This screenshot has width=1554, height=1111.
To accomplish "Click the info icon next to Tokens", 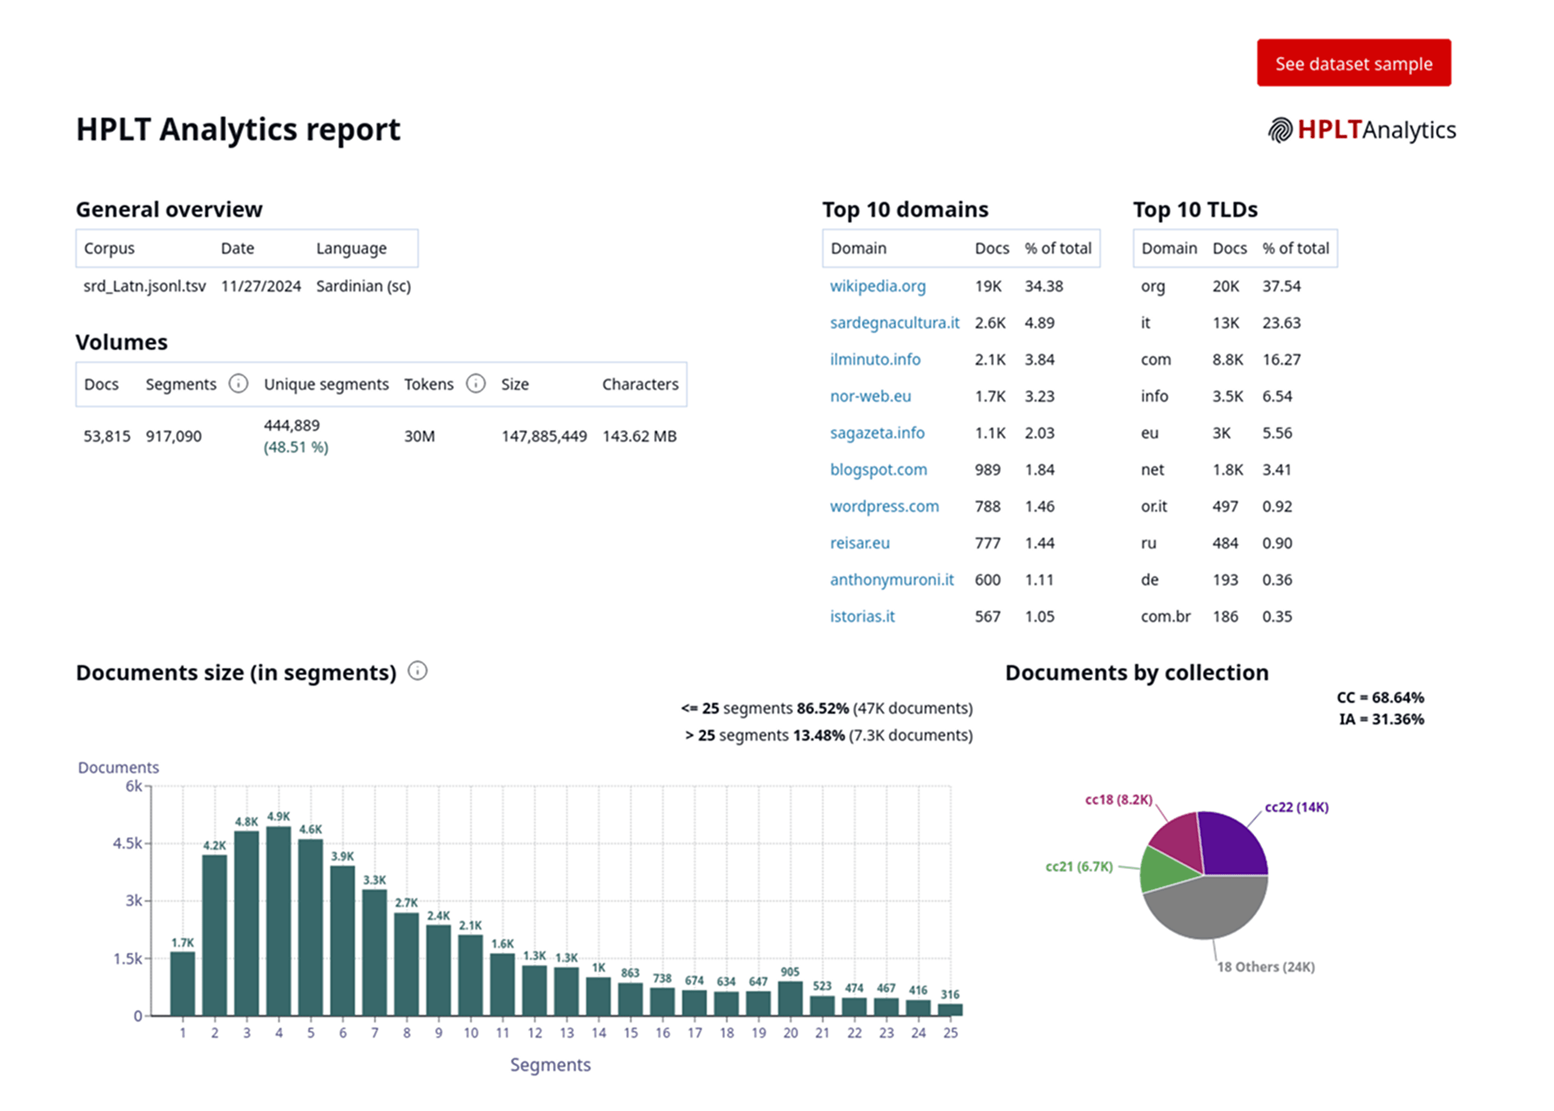I will [x=475, y=384].
